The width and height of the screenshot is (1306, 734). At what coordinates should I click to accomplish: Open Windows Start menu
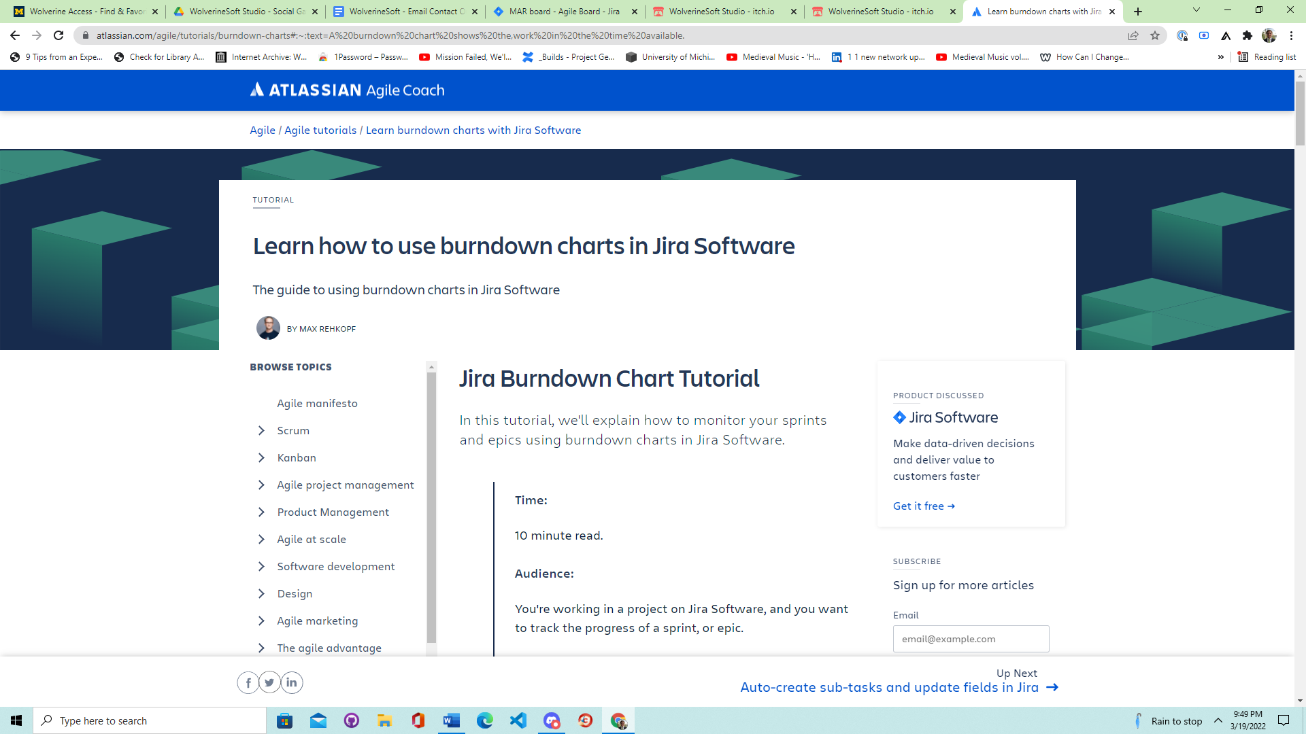pyautogui.click(x=16, y=720)
